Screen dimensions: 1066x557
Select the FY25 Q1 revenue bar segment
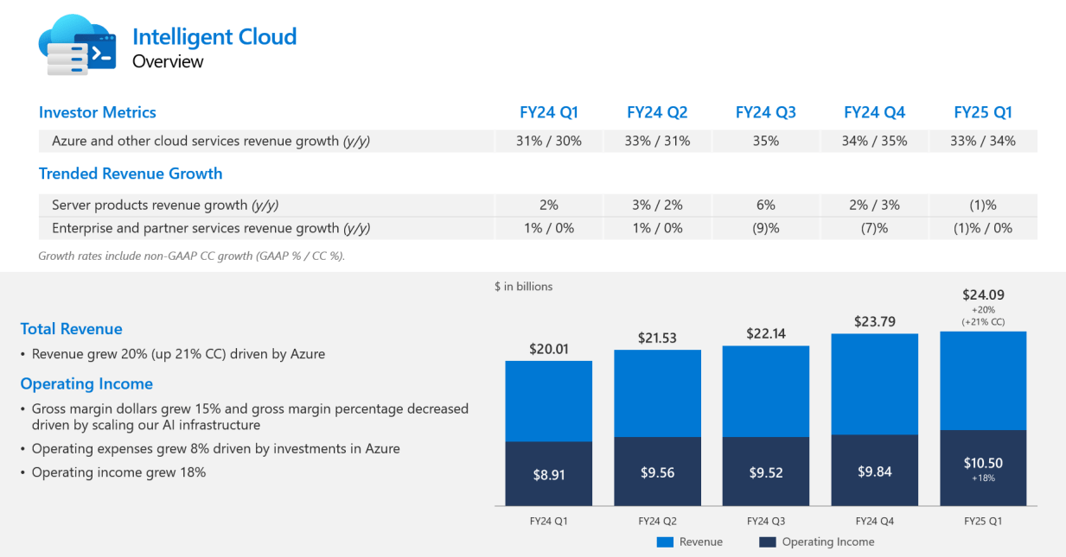tap(983, 380)
